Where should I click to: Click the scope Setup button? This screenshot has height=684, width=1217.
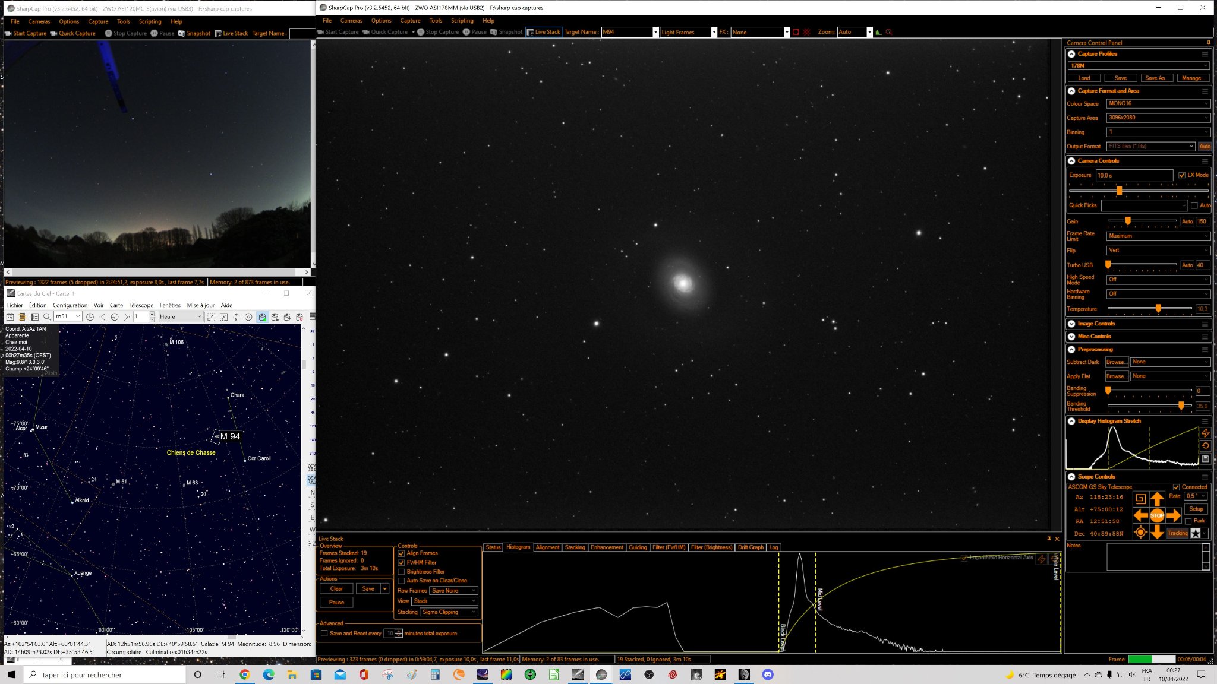pyautogui.click(x=1196, y=509)
